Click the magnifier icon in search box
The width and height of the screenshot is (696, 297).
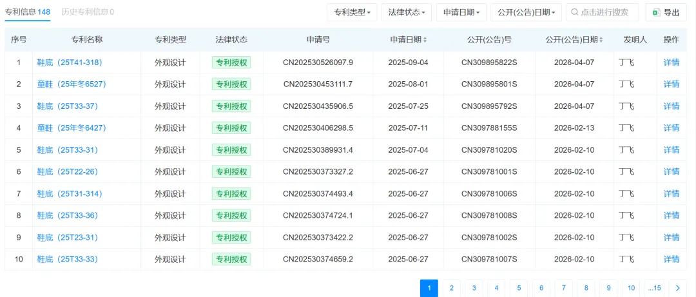point(575,12)
